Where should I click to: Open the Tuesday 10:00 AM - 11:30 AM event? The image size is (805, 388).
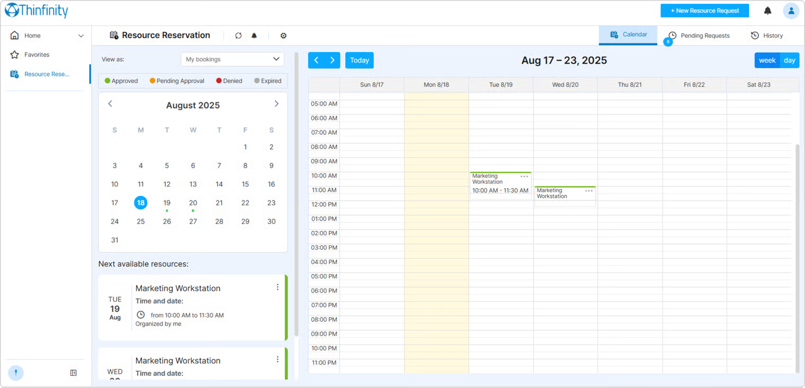[500, 186]
